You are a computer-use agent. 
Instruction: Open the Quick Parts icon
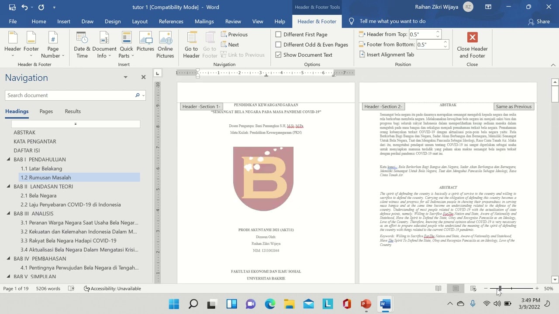[x=126, y=39]
